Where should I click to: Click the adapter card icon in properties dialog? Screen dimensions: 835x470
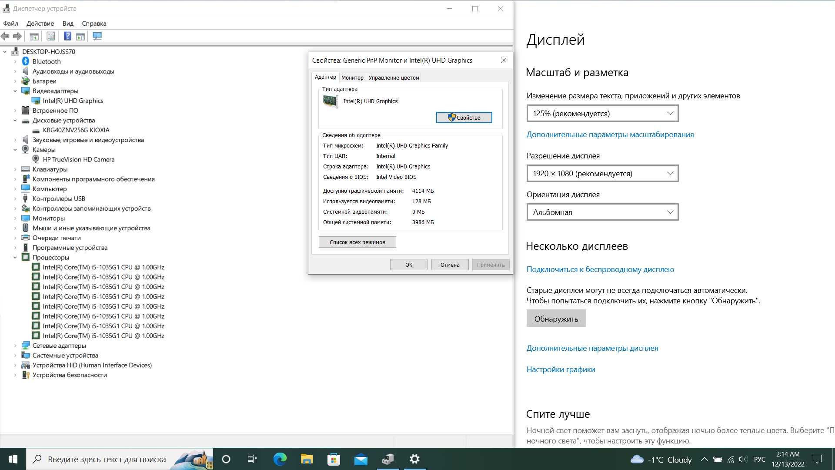[330, 101]
